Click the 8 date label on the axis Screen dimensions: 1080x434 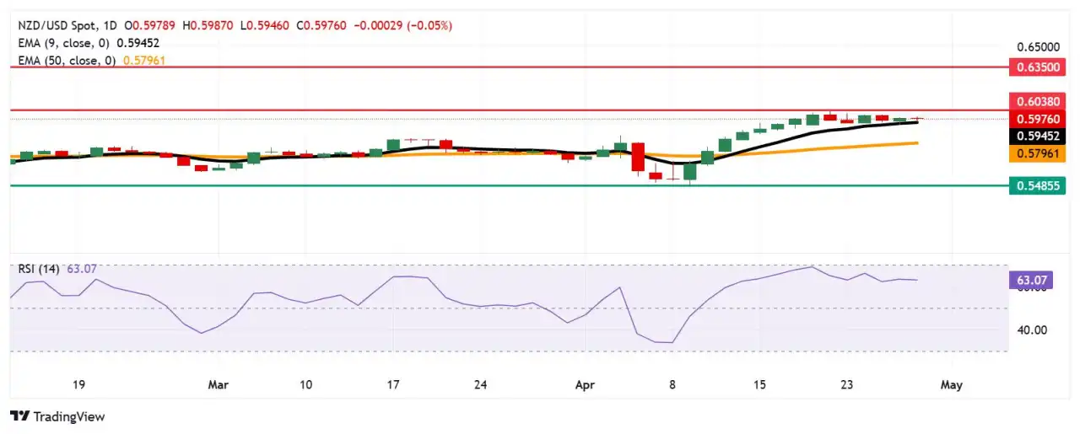pos(672,384)
